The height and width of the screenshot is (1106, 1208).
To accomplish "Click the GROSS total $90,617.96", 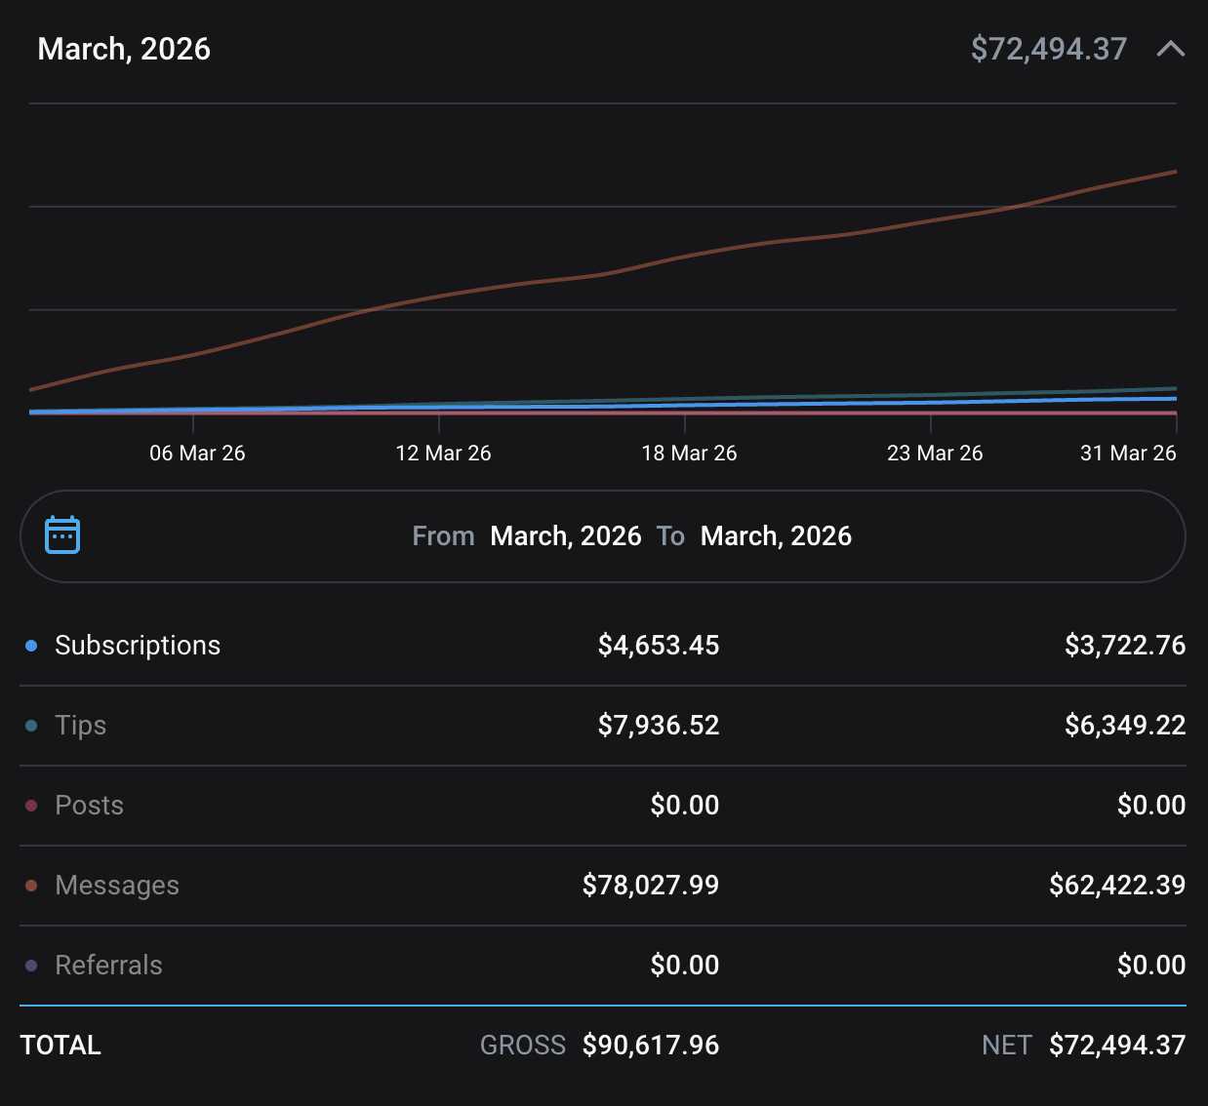I will point(651,1046).
